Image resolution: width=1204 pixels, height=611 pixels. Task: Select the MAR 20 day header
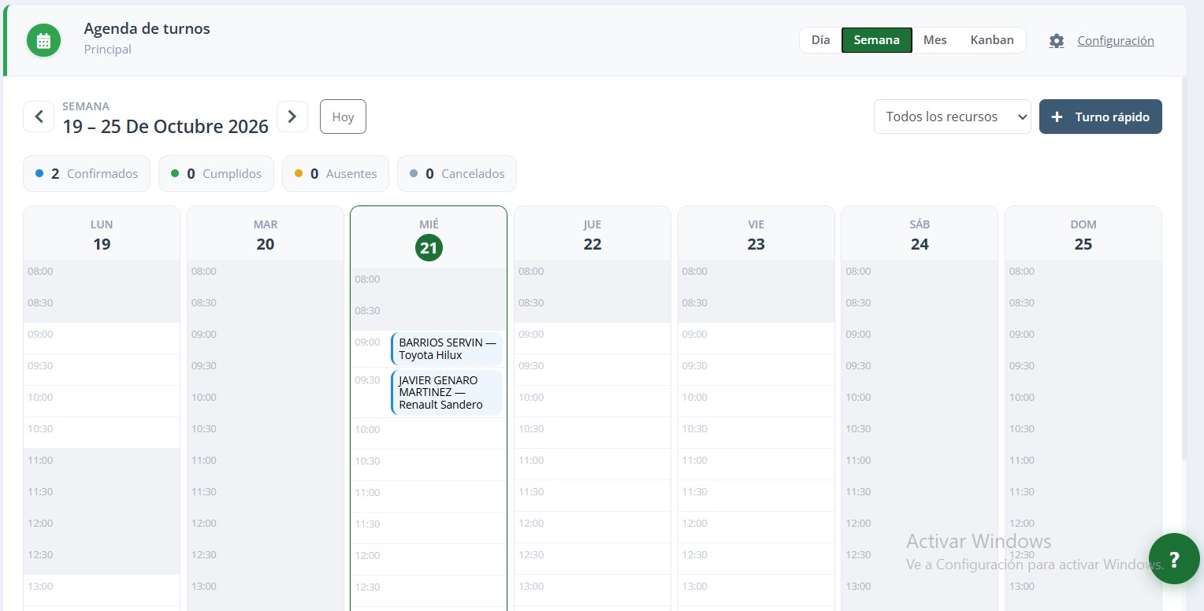click(266, 234)
